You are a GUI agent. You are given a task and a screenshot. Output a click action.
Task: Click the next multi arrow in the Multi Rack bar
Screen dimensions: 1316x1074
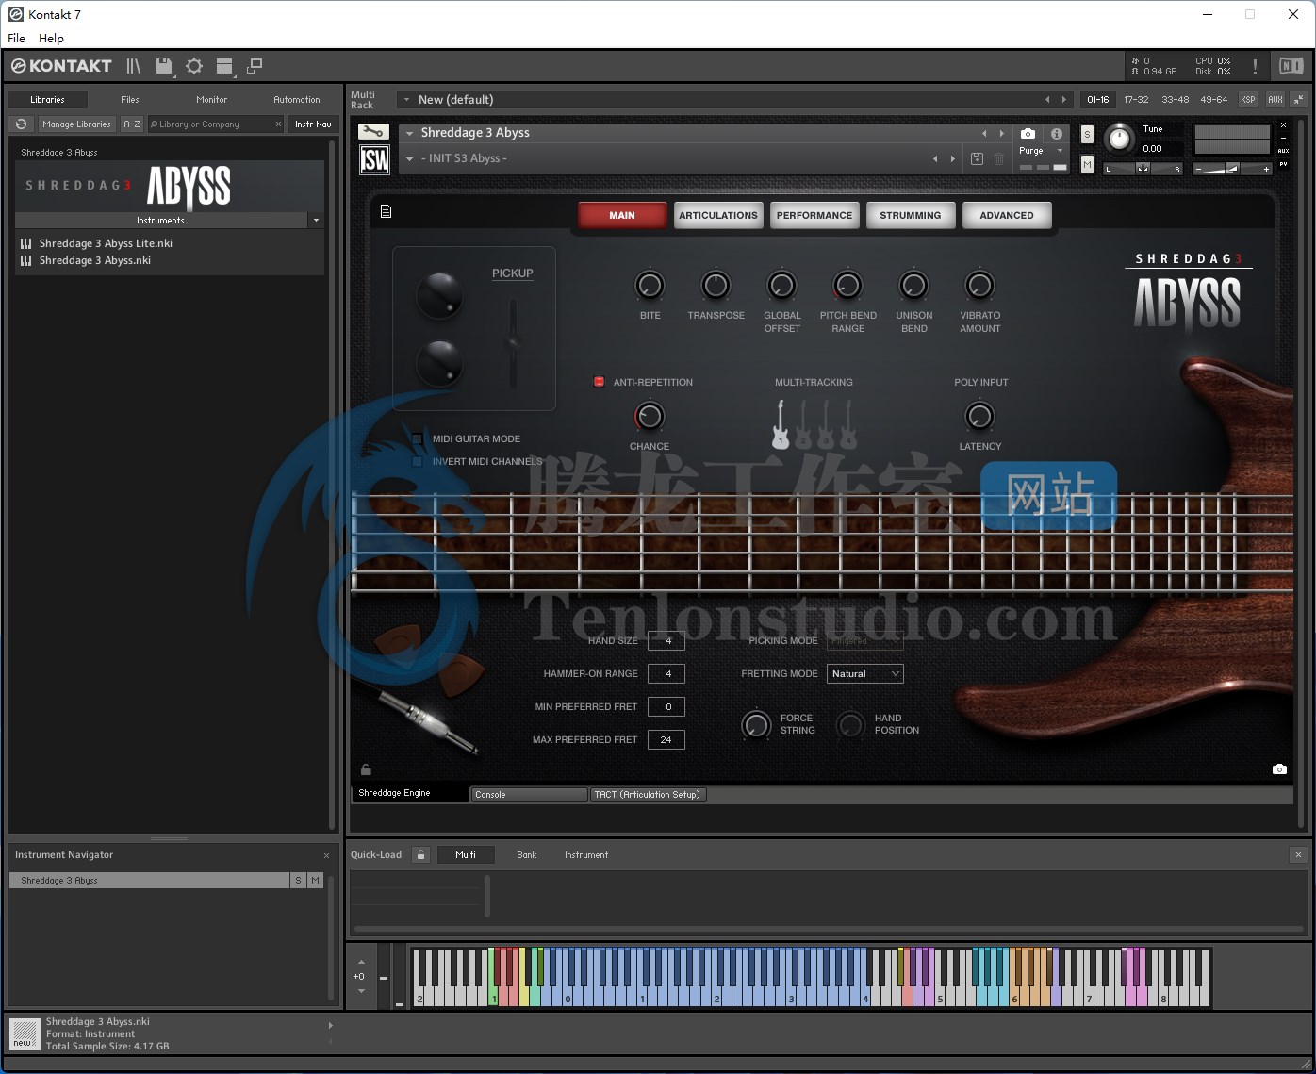coord(1064,99)
